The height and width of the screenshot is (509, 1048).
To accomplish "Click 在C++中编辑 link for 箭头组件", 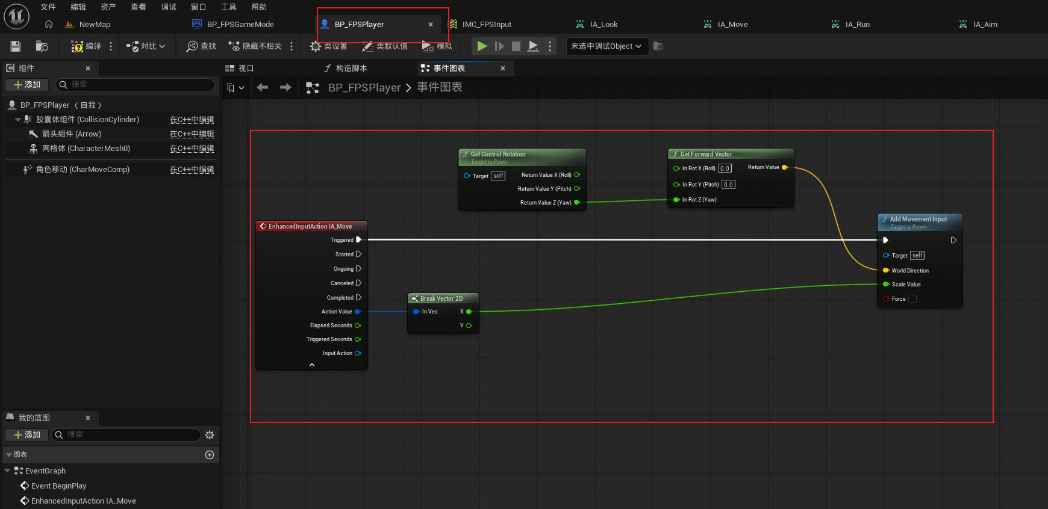I will (192, 134).
